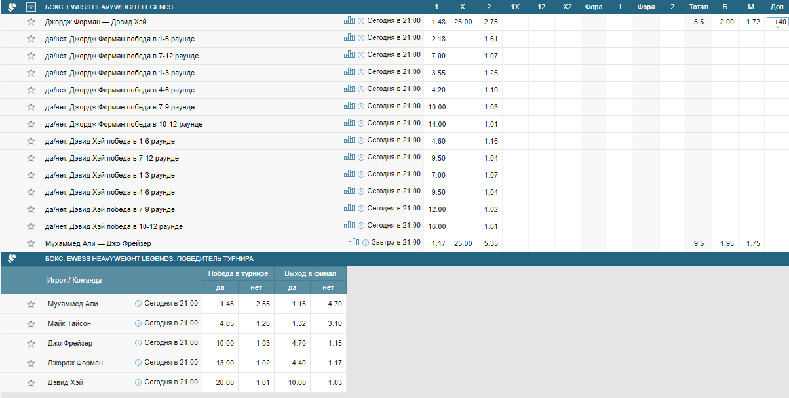Open statistics icon for Форман — Хэй match
This screenshot has width=789, height=398.
point(349,20)
